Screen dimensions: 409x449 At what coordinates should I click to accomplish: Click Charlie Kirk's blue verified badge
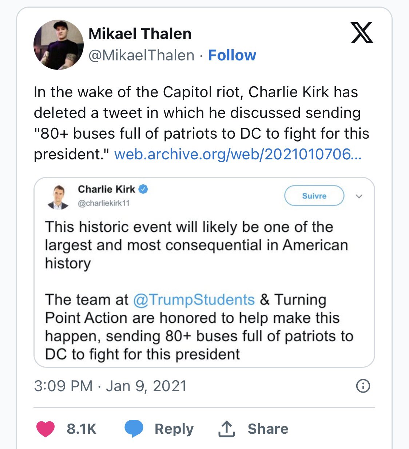click(x=144, y=189)
